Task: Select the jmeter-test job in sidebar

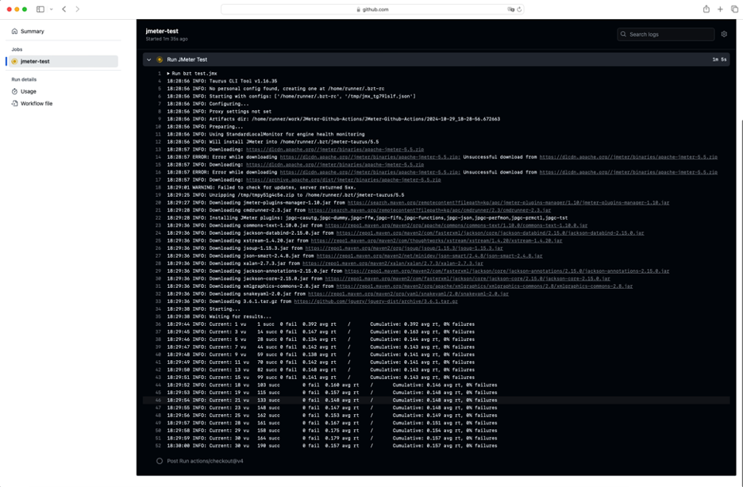Action: click(x=63, y=61)
